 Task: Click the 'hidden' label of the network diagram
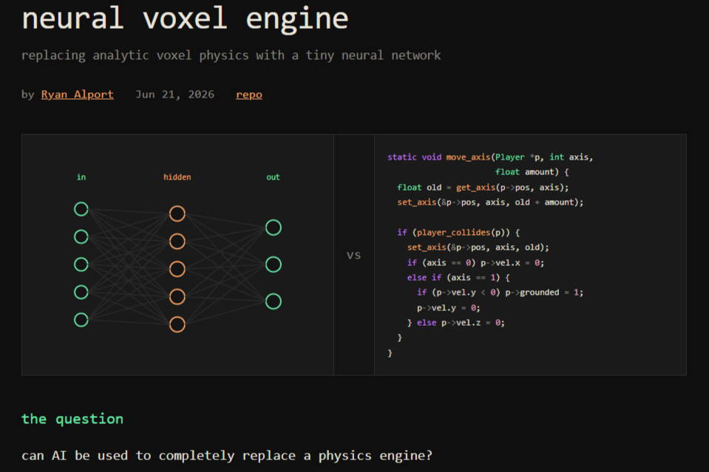pyautogui.click(x=177, y=177)
